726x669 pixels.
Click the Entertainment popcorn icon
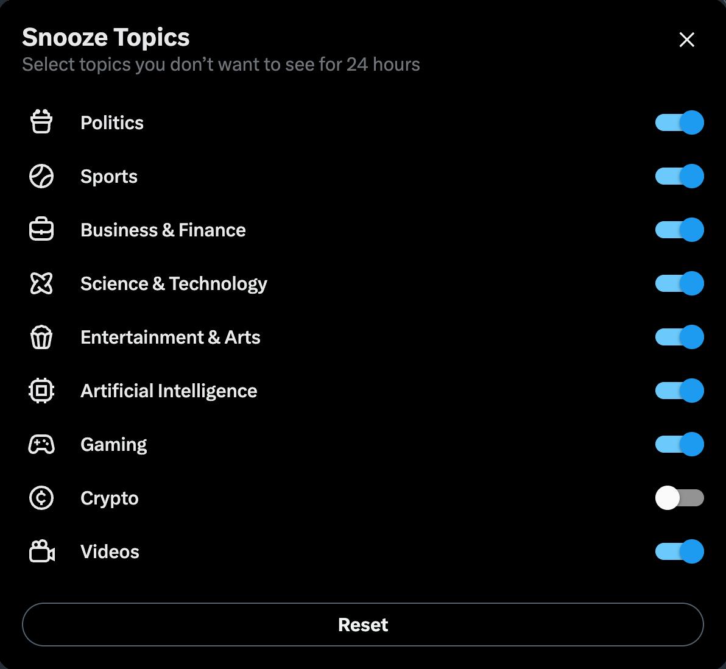pyautogui.click(x=41, y=337)
